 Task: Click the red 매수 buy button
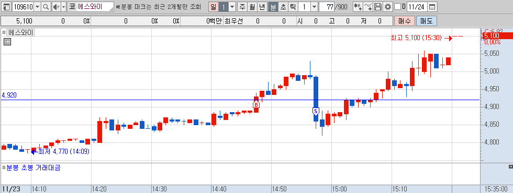404,21
